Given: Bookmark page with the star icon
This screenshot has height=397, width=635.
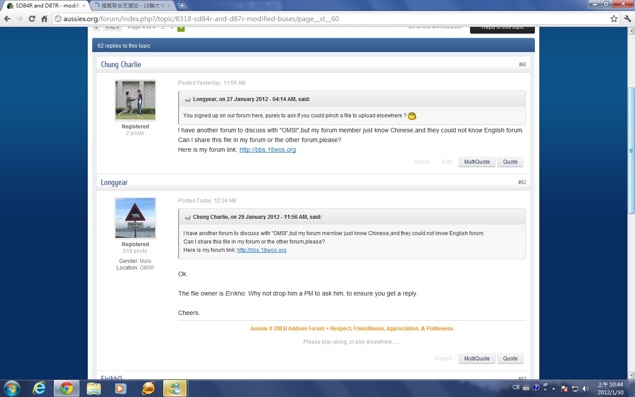Looking at the screenshot, I should tap(614, 19).
